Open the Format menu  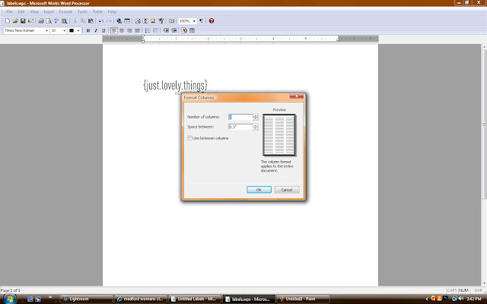coord(65,12)
